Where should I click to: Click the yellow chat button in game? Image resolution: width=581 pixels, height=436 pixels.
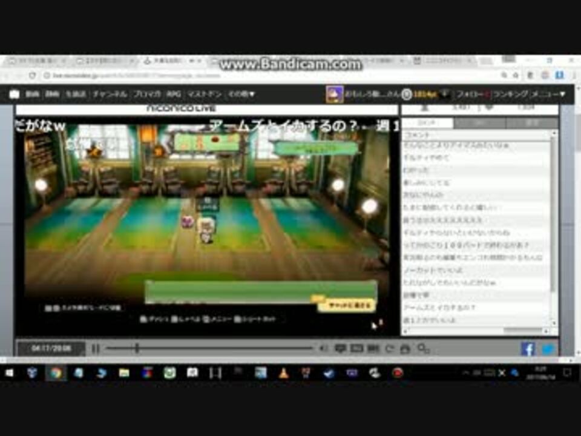[347, 305]
